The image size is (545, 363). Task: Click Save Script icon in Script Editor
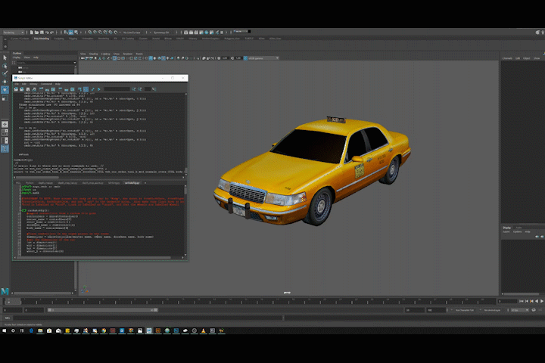(x=28, y=89)
